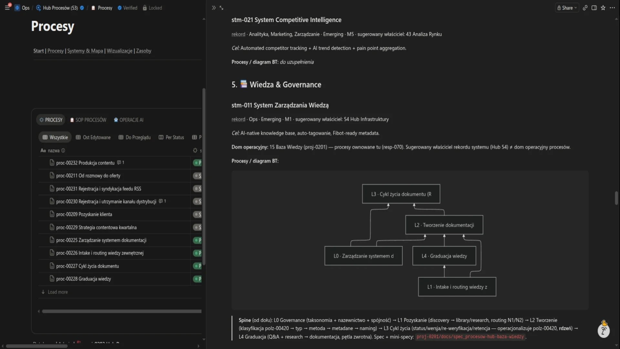Open proc-00211 Od rozmowy do oferty
Viewport: 620px width, 349px height.
(88, 176)
